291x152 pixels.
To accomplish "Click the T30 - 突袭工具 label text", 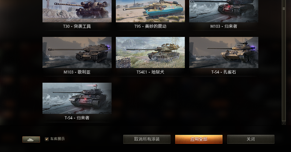I will tap(77, 26).
